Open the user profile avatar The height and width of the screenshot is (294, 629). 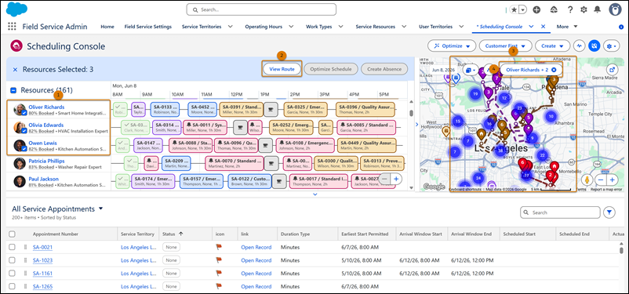pyautogui.click(x=616, y=9)
